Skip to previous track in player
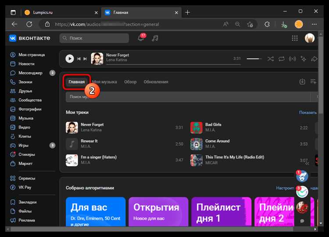Screen dimensions: 329x237 pos(79,59)
